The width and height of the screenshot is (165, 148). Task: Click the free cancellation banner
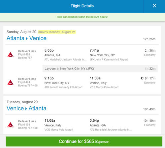click(82, 17)
